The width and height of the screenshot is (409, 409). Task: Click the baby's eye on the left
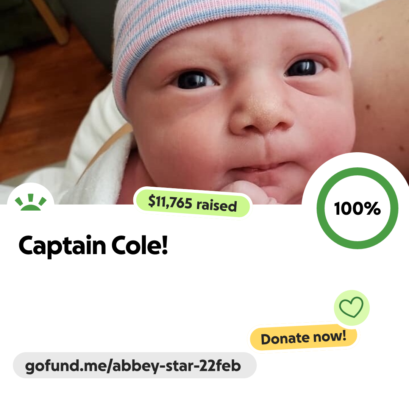coord(194,80)
